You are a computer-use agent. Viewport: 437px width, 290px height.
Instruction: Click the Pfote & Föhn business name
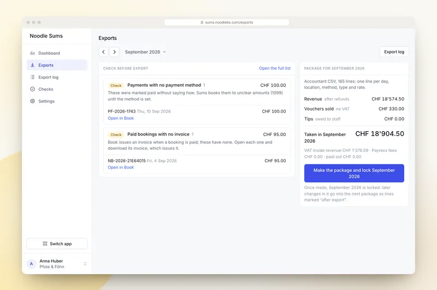pos(52,267)
